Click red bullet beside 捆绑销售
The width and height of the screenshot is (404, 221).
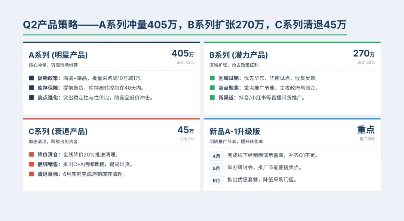[31, 164]
